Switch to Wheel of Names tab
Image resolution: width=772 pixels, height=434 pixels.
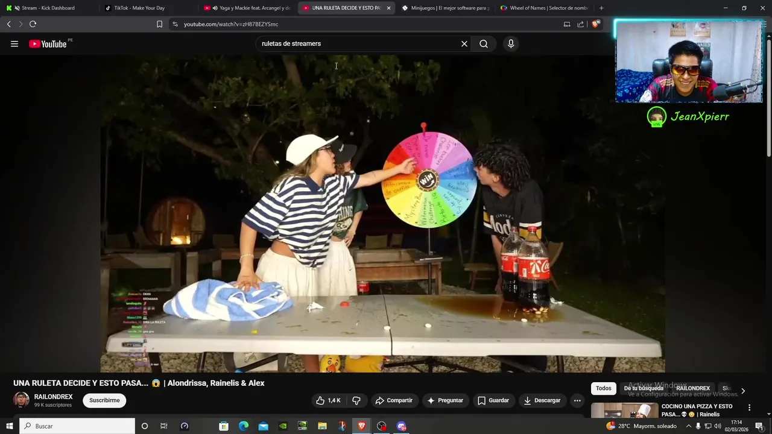point(546,8)
